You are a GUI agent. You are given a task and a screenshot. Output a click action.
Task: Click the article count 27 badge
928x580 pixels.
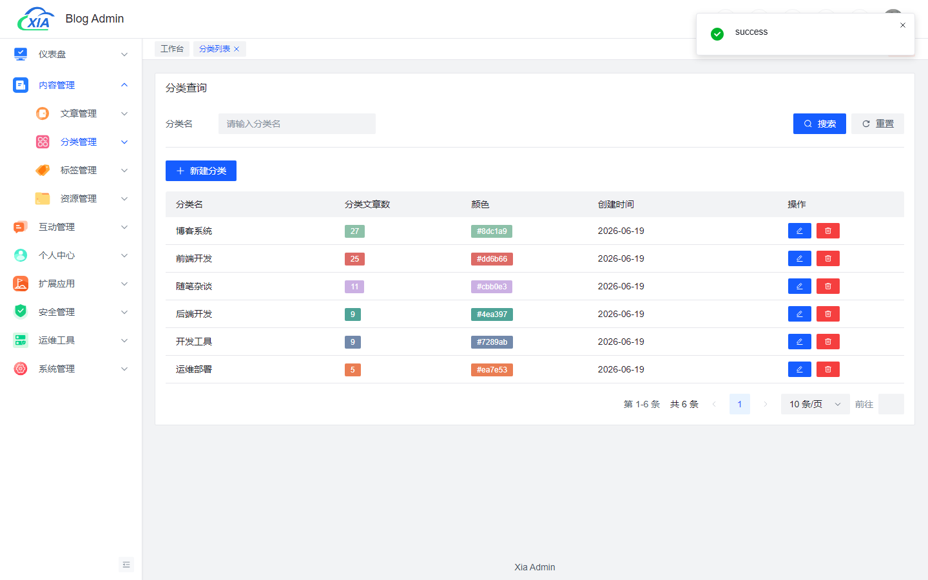354,231
